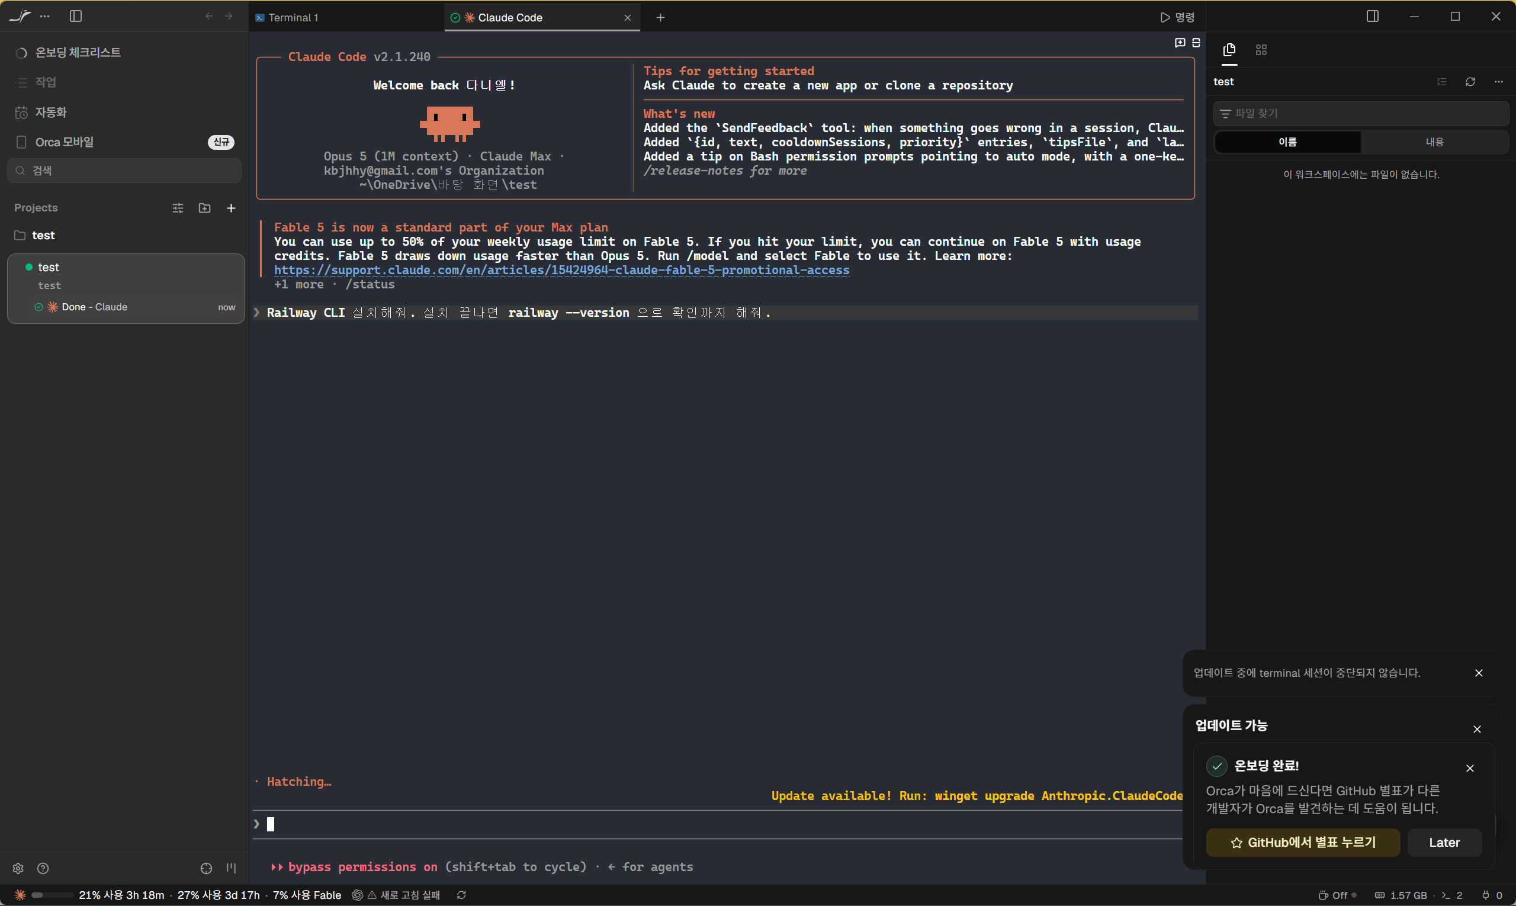This screenshot has height=906, width=1516.
Task: Click the "27% 사용 3d 17h" usage text
Action: pos(219,895)
